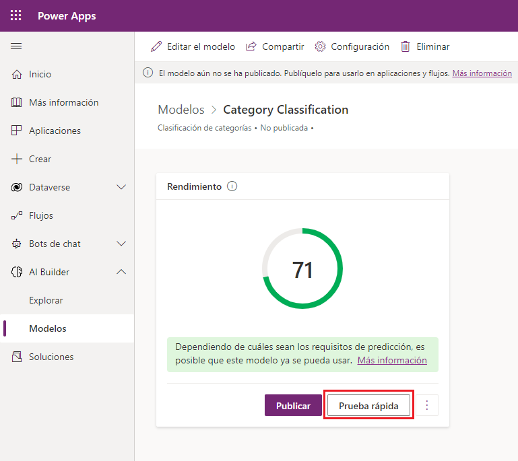
Task: Click Compartir in the command bar
Action: [x=275, y=46]
